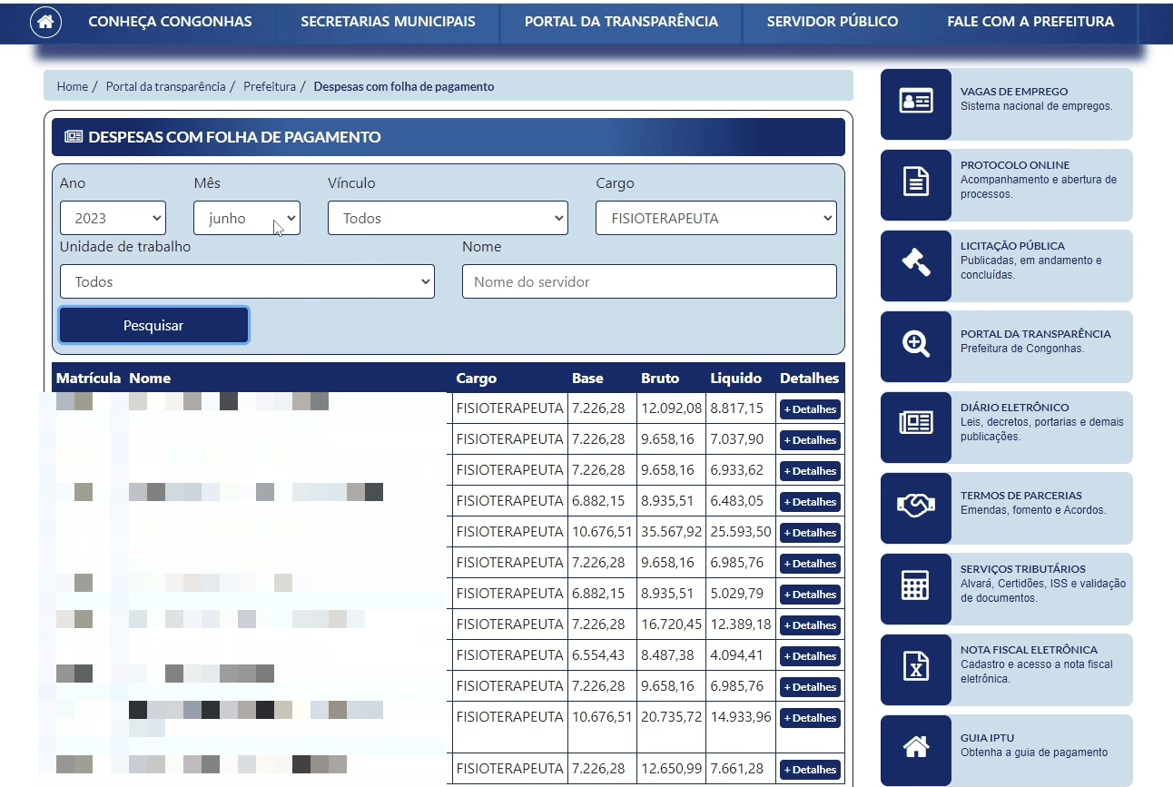Open Portal da Transparência magnifier icon
Image resolution: width=1173 pixels, height=787 pixels.
[916, 343]
